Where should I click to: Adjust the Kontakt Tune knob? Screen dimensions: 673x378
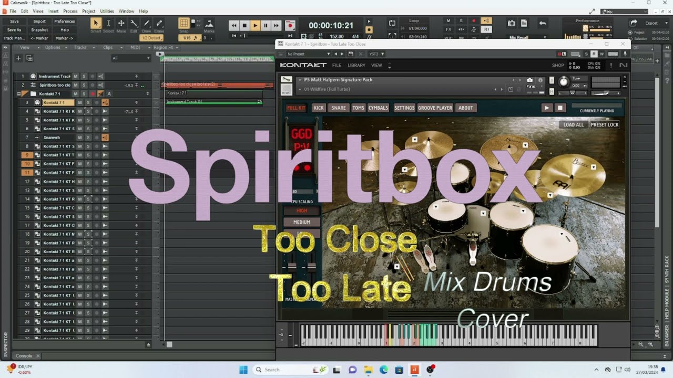pos(564,82)
